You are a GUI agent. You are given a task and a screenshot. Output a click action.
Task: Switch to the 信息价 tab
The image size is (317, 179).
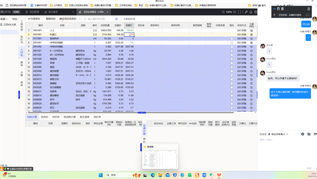pyautogui.click(x=44, y=117)
